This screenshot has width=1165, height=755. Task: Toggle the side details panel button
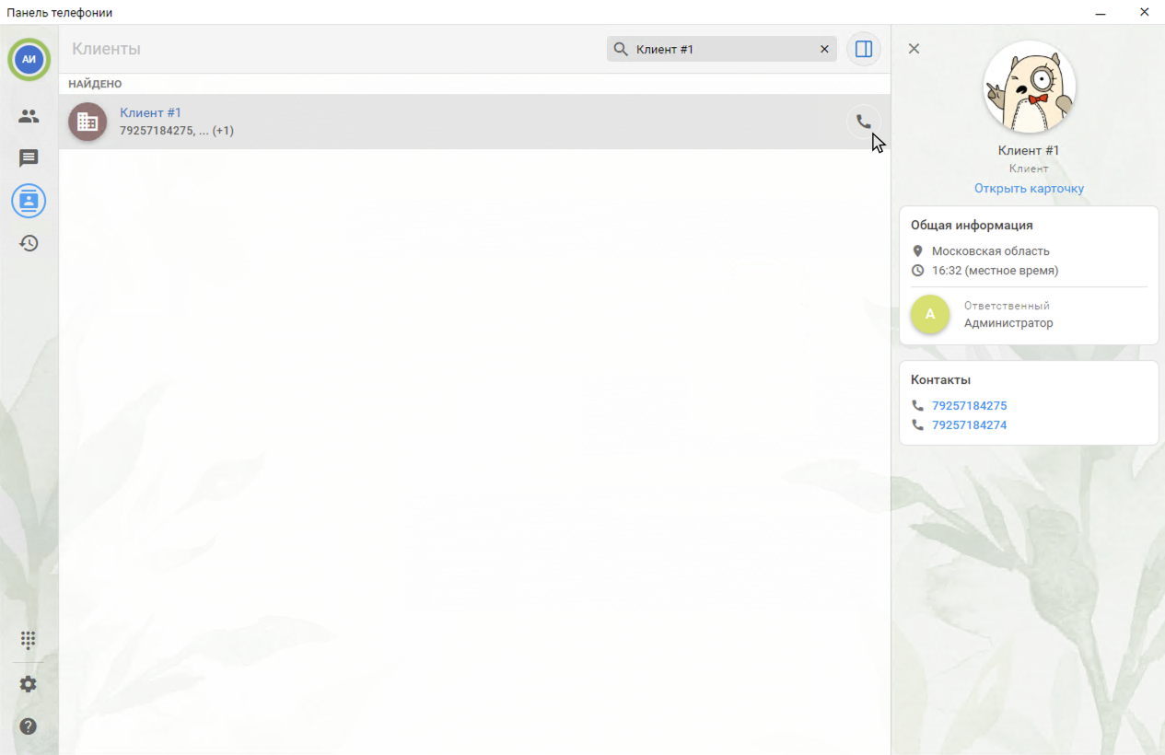click(863, 50)
